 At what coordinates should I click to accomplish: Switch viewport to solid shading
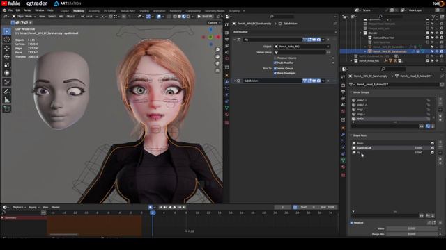(179, 17)
